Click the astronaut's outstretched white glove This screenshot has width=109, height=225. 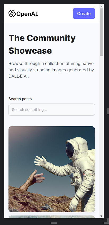[41, 161]
